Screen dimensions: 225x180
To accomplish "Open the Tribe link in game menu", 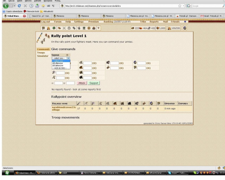I will coord(143,22).
